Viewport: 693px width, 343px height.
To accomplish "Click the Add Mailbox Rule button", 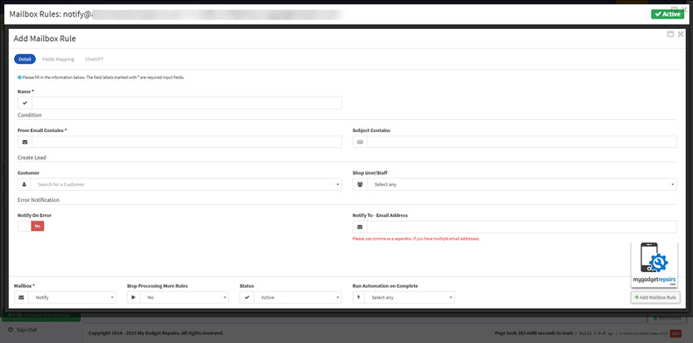I will tap(655, 297).
